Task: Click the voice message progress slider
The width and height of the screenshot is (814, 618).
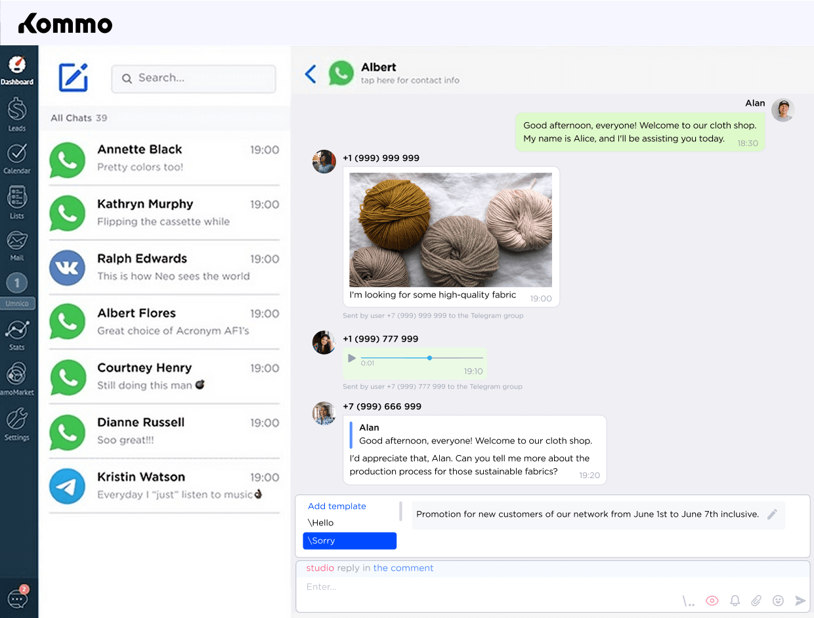Action: [421, 358]
